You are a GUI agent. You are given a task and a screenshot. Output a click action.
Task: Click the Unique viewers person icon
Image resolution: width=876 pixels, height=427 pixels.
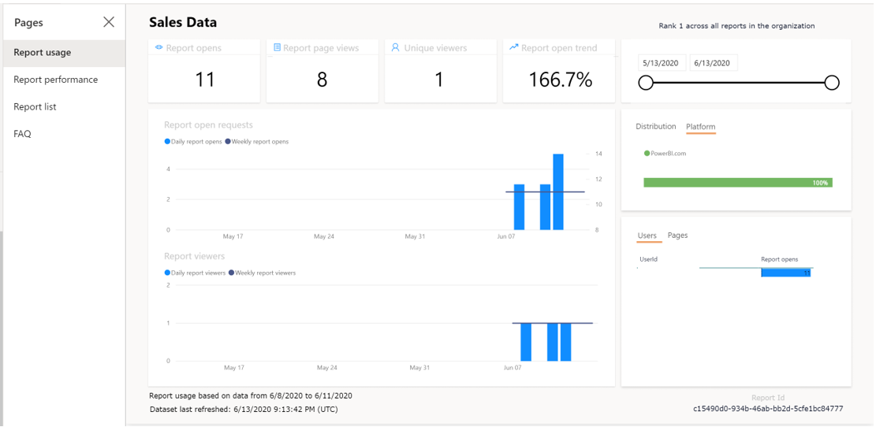point(396,48)
